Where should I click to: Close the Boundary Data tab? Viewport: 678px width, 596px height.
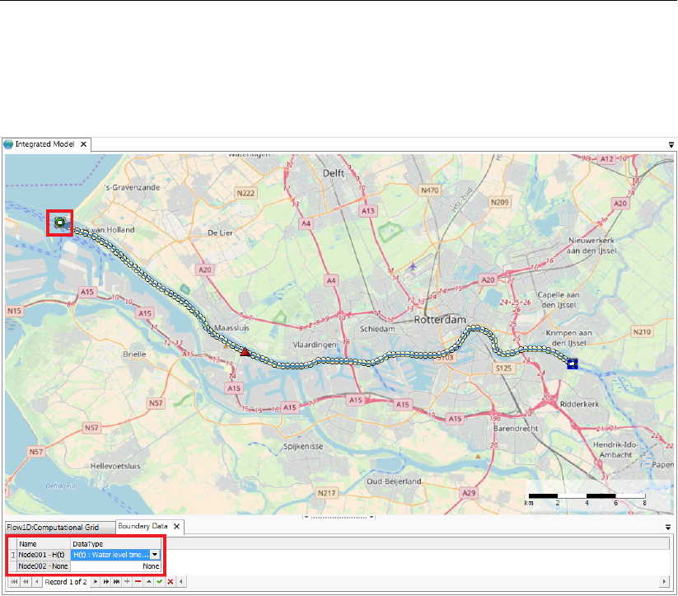(x=177, y=527)
